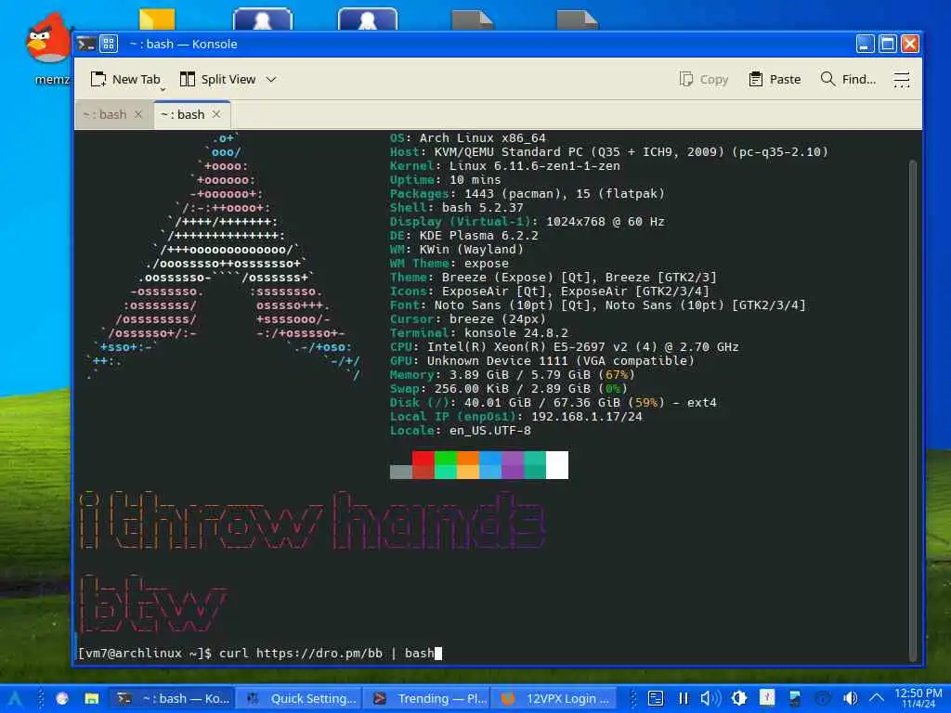Viewport: 951px width, 713px height.
Task: Click the memz angry bird desktop icon
Action: pyautogui.click(x=48, y=48)
